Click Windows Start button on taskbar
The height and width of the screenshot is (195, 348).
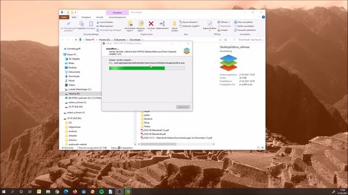[x=4, y=191]
